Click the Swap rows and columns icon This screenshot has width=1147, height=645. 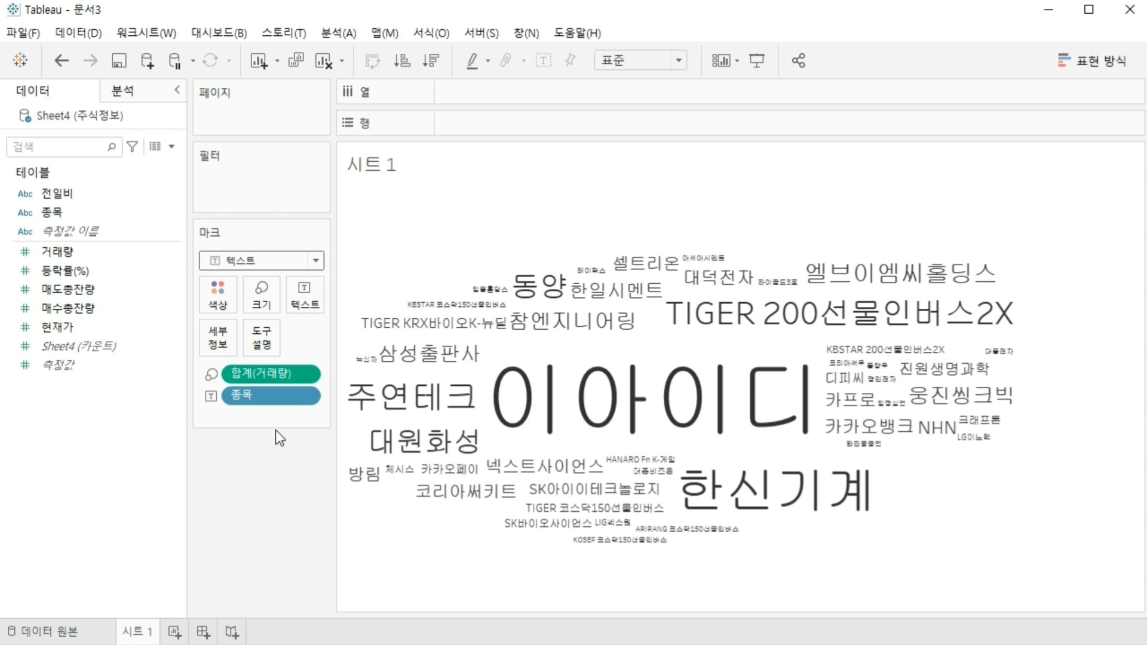(372, 60)
